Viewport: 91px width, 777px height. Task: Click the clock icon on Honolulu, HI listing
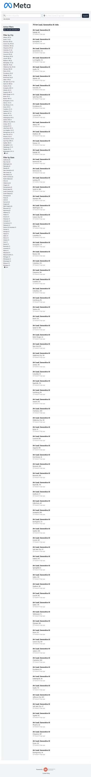pyautogui.click(x=33, y=90)
